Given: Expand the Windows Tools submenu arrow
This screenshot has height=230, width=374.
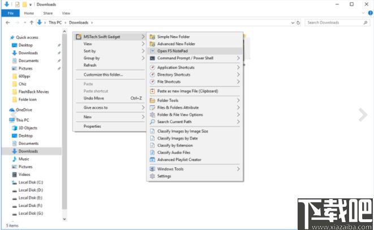Looking at the screenshot, I should tap(238, 169).
